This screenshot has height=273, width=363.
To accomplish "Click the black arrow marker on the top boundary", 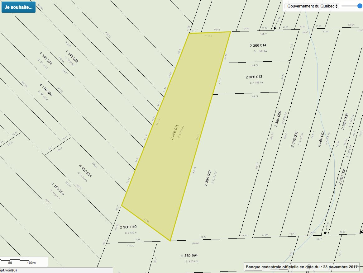I will point(275,28).
